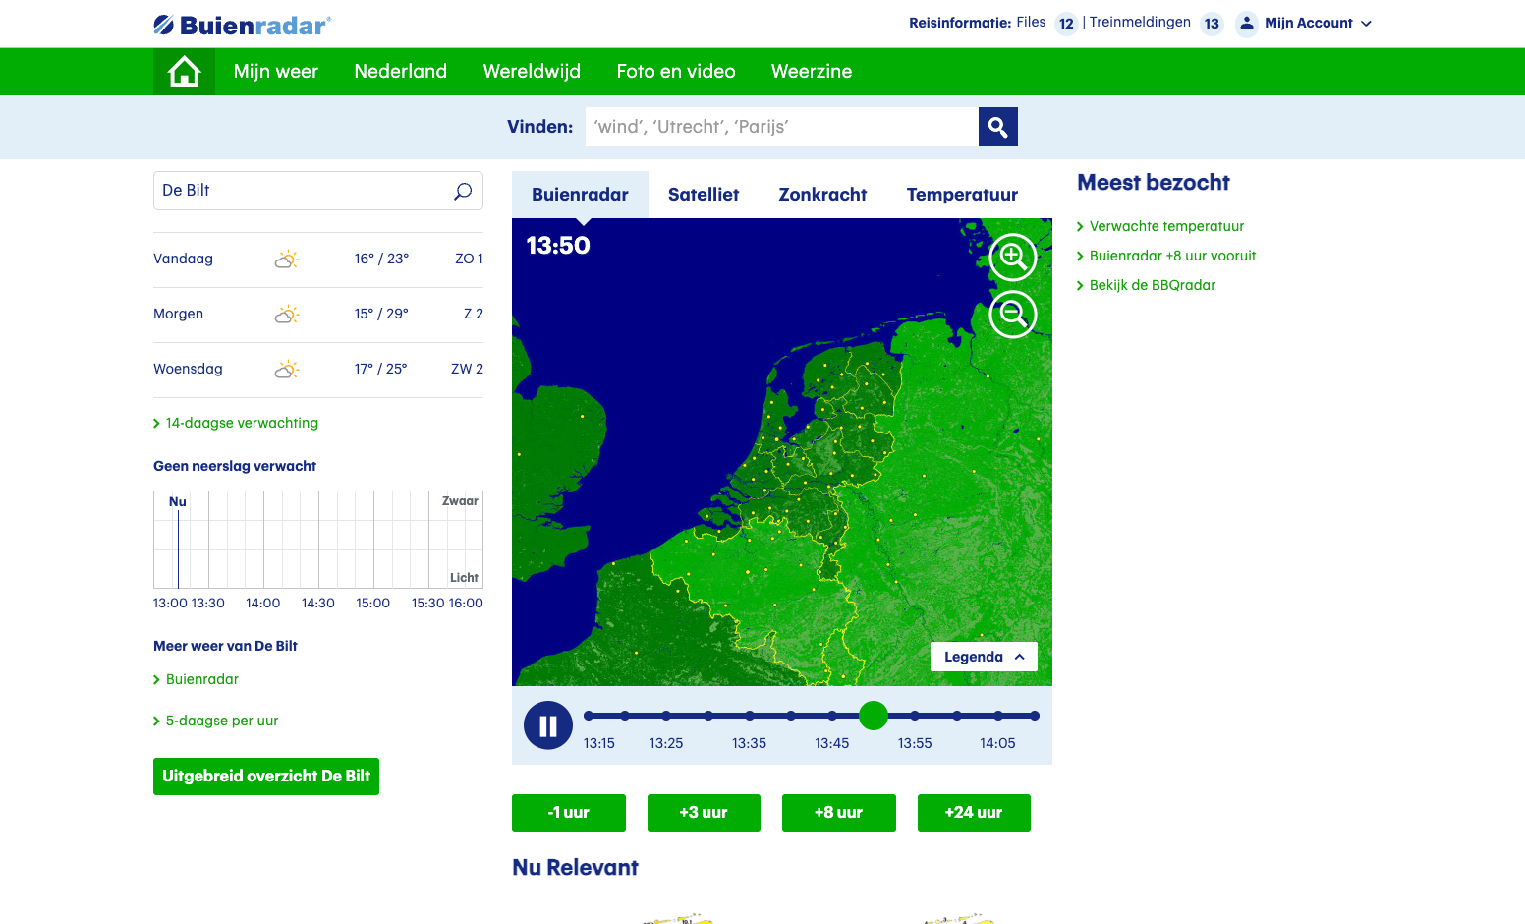This screenshot has width=1525, height=924.
Task: Click the Mijn Account profile icon
Action: 1246,24
